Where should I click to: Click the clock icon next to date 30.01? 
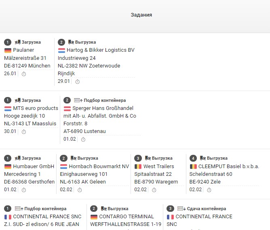point(24,132)
